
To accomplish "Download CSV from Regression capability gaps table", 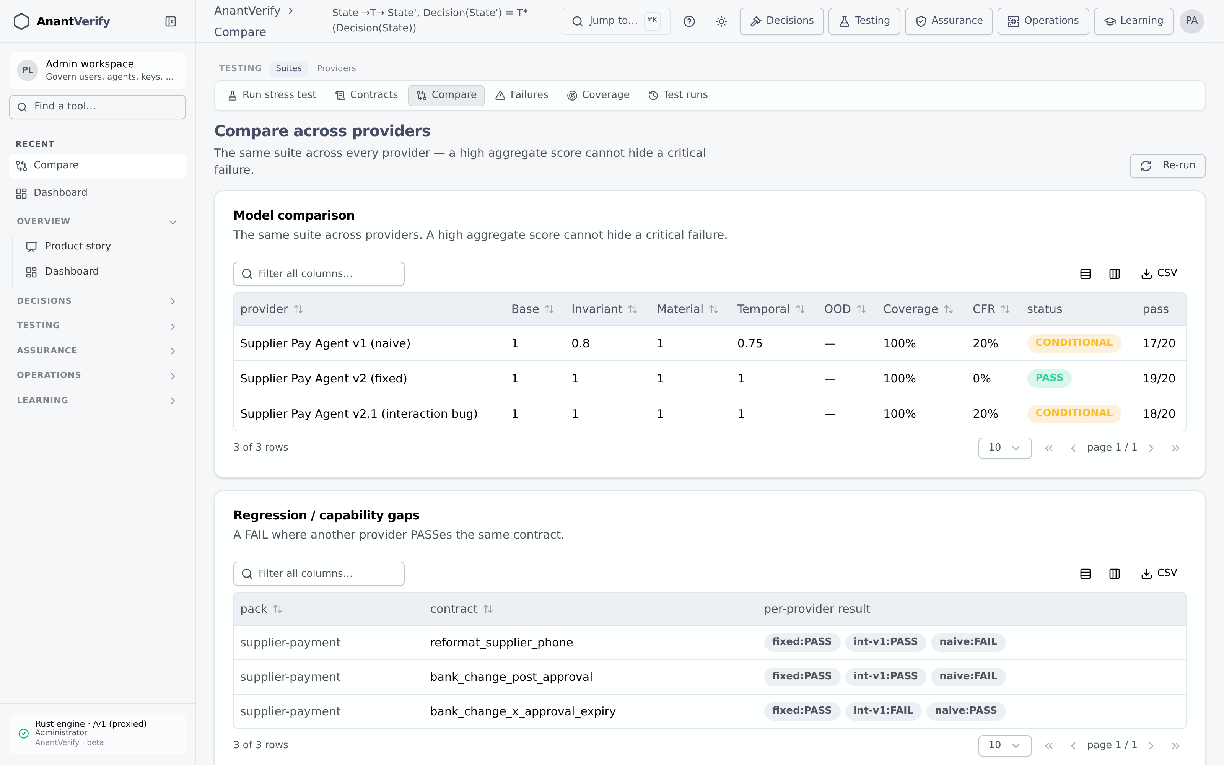I will [x=1159, y=574].
